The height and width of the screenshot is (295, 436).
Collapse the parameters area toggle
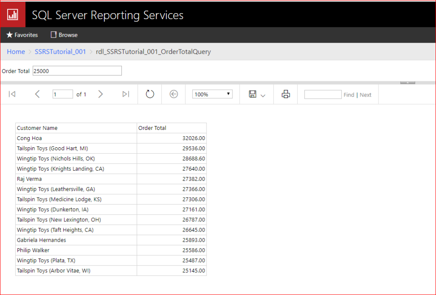point(407,82)
